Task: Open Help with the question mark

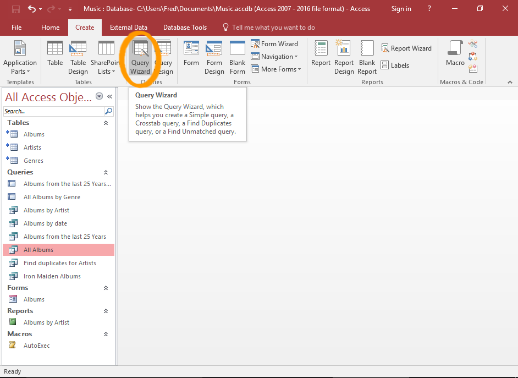Action: [x=429, y=9]
